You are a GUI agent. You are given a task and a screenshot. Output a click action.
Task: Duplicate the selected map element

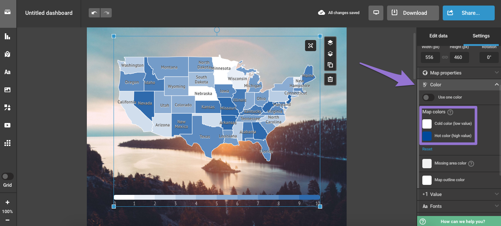[330, 65]
